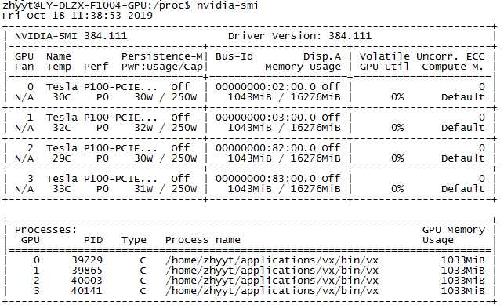Click bus ID 00000000:02:00.0 for GPU 0
Image resolution: width=504 pixels, height=305 pixels.
(x=266, y=87)
